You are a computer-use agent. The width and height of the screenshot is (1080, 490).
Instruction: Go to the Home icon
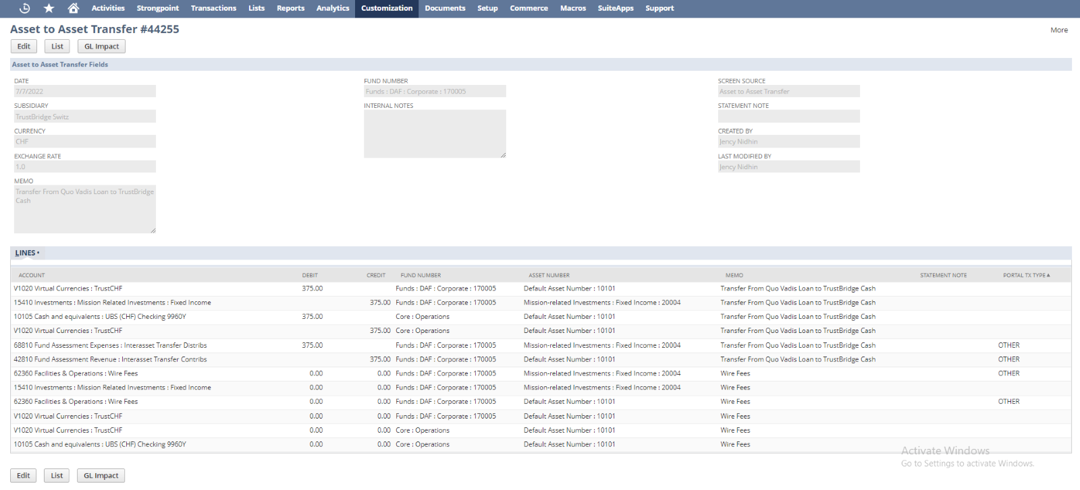pos(73,8)
